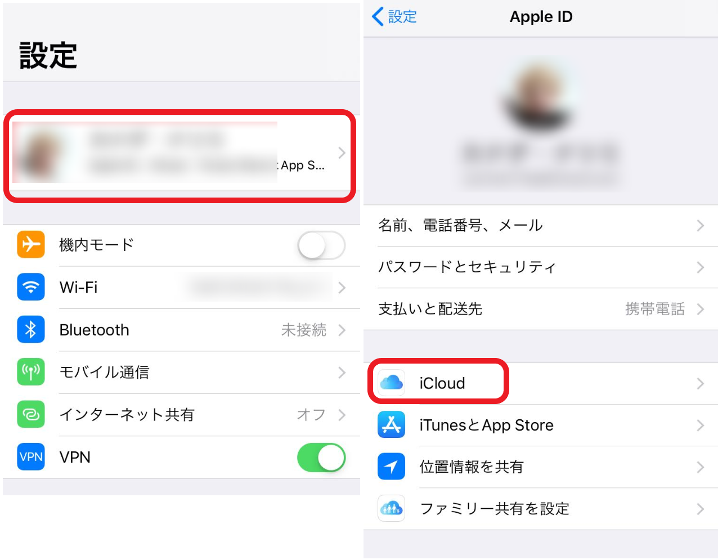Select 名前、電話番号、メール menu item
Image resolution: width=718 pixels, height=560 pixels.
click(x=541, y=226)
